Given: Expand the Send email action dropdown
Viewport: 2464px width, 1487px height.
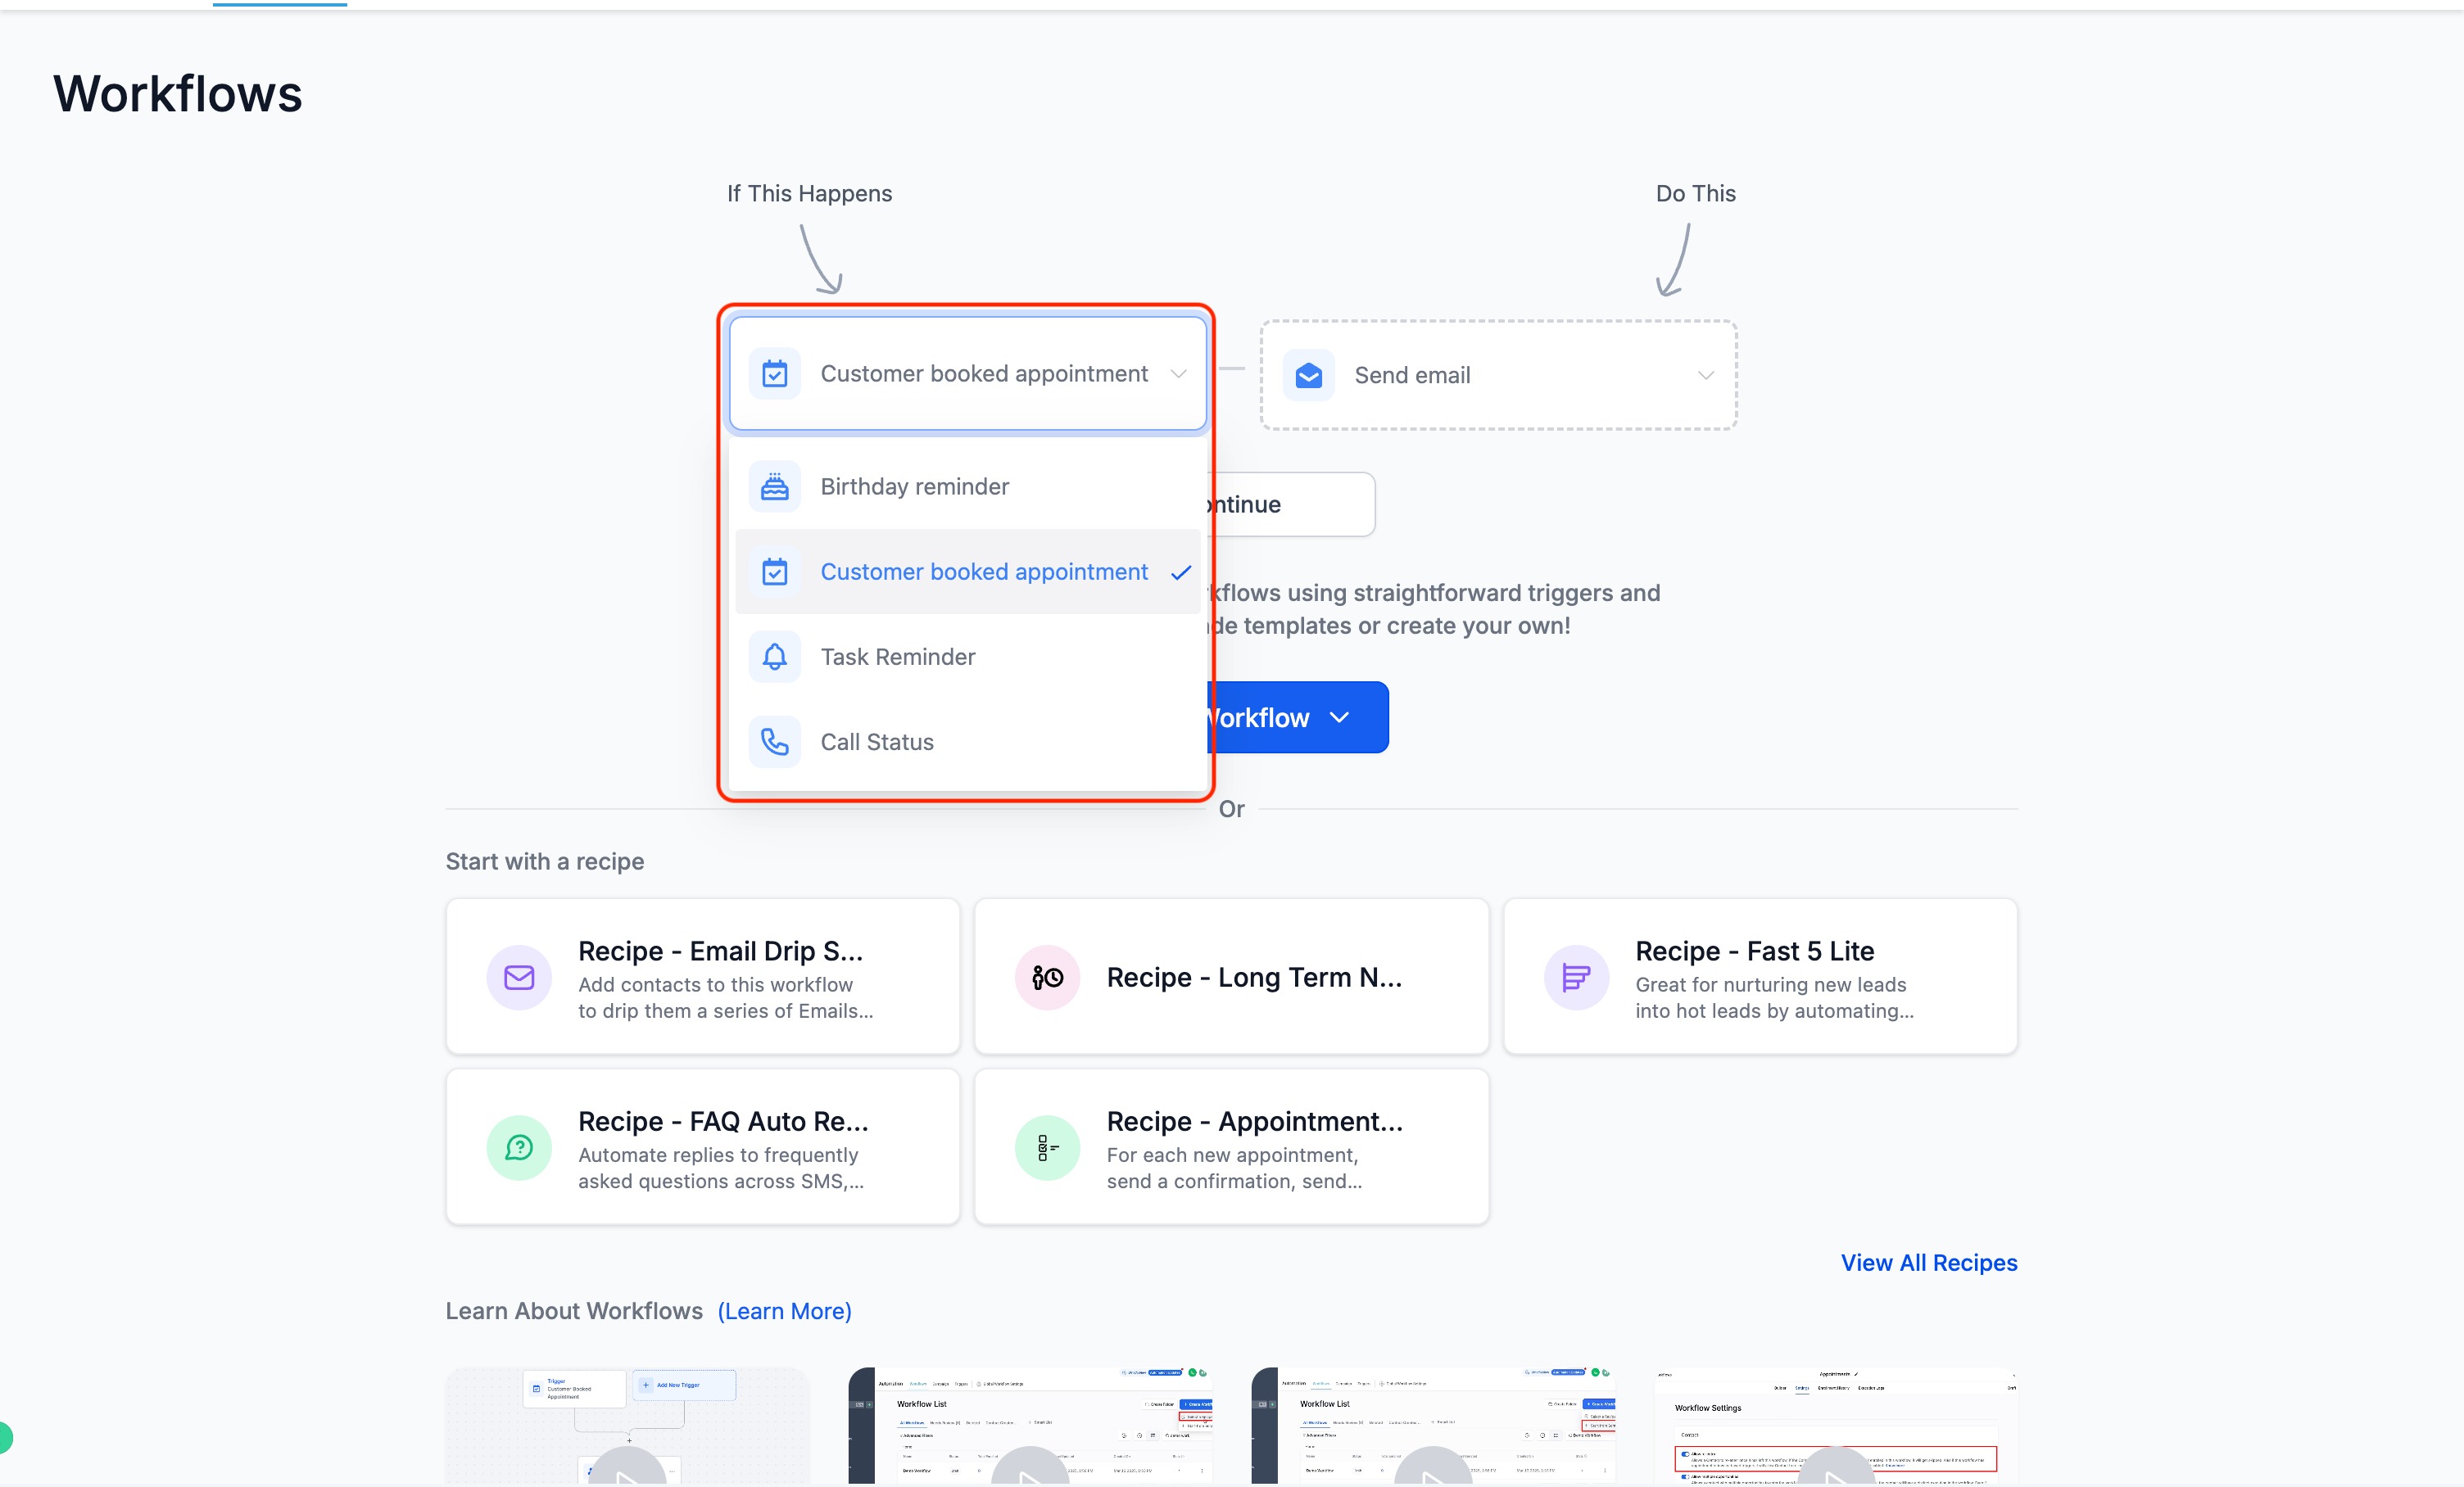Looking at the screenshot, I should coord(1705,376).
